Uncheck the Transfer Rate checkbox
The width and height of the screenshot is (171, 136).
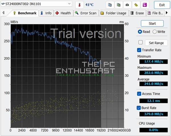click(x=139, y=50)
